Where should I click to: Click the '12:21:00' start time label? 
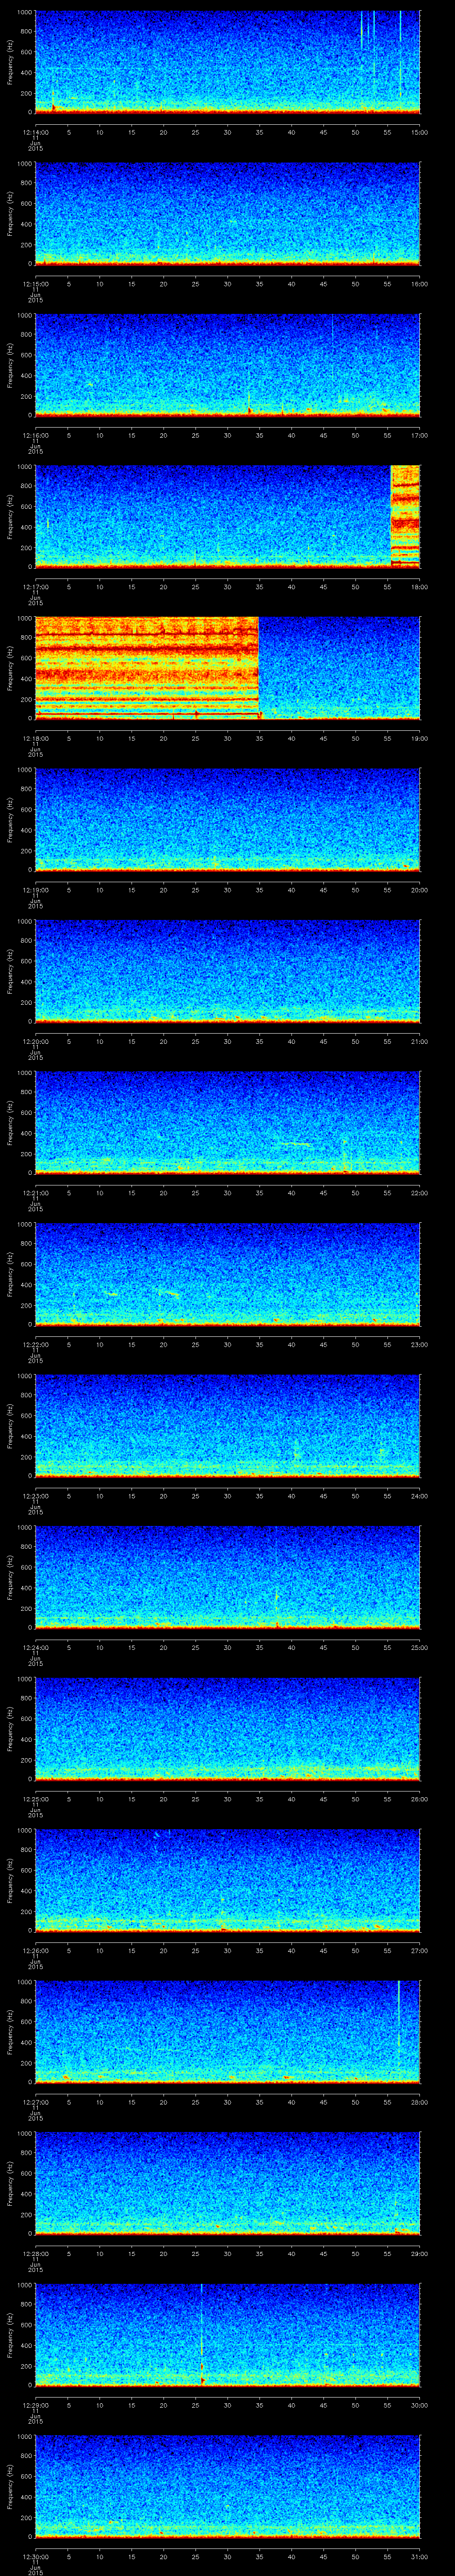[x=35, y=1194]
